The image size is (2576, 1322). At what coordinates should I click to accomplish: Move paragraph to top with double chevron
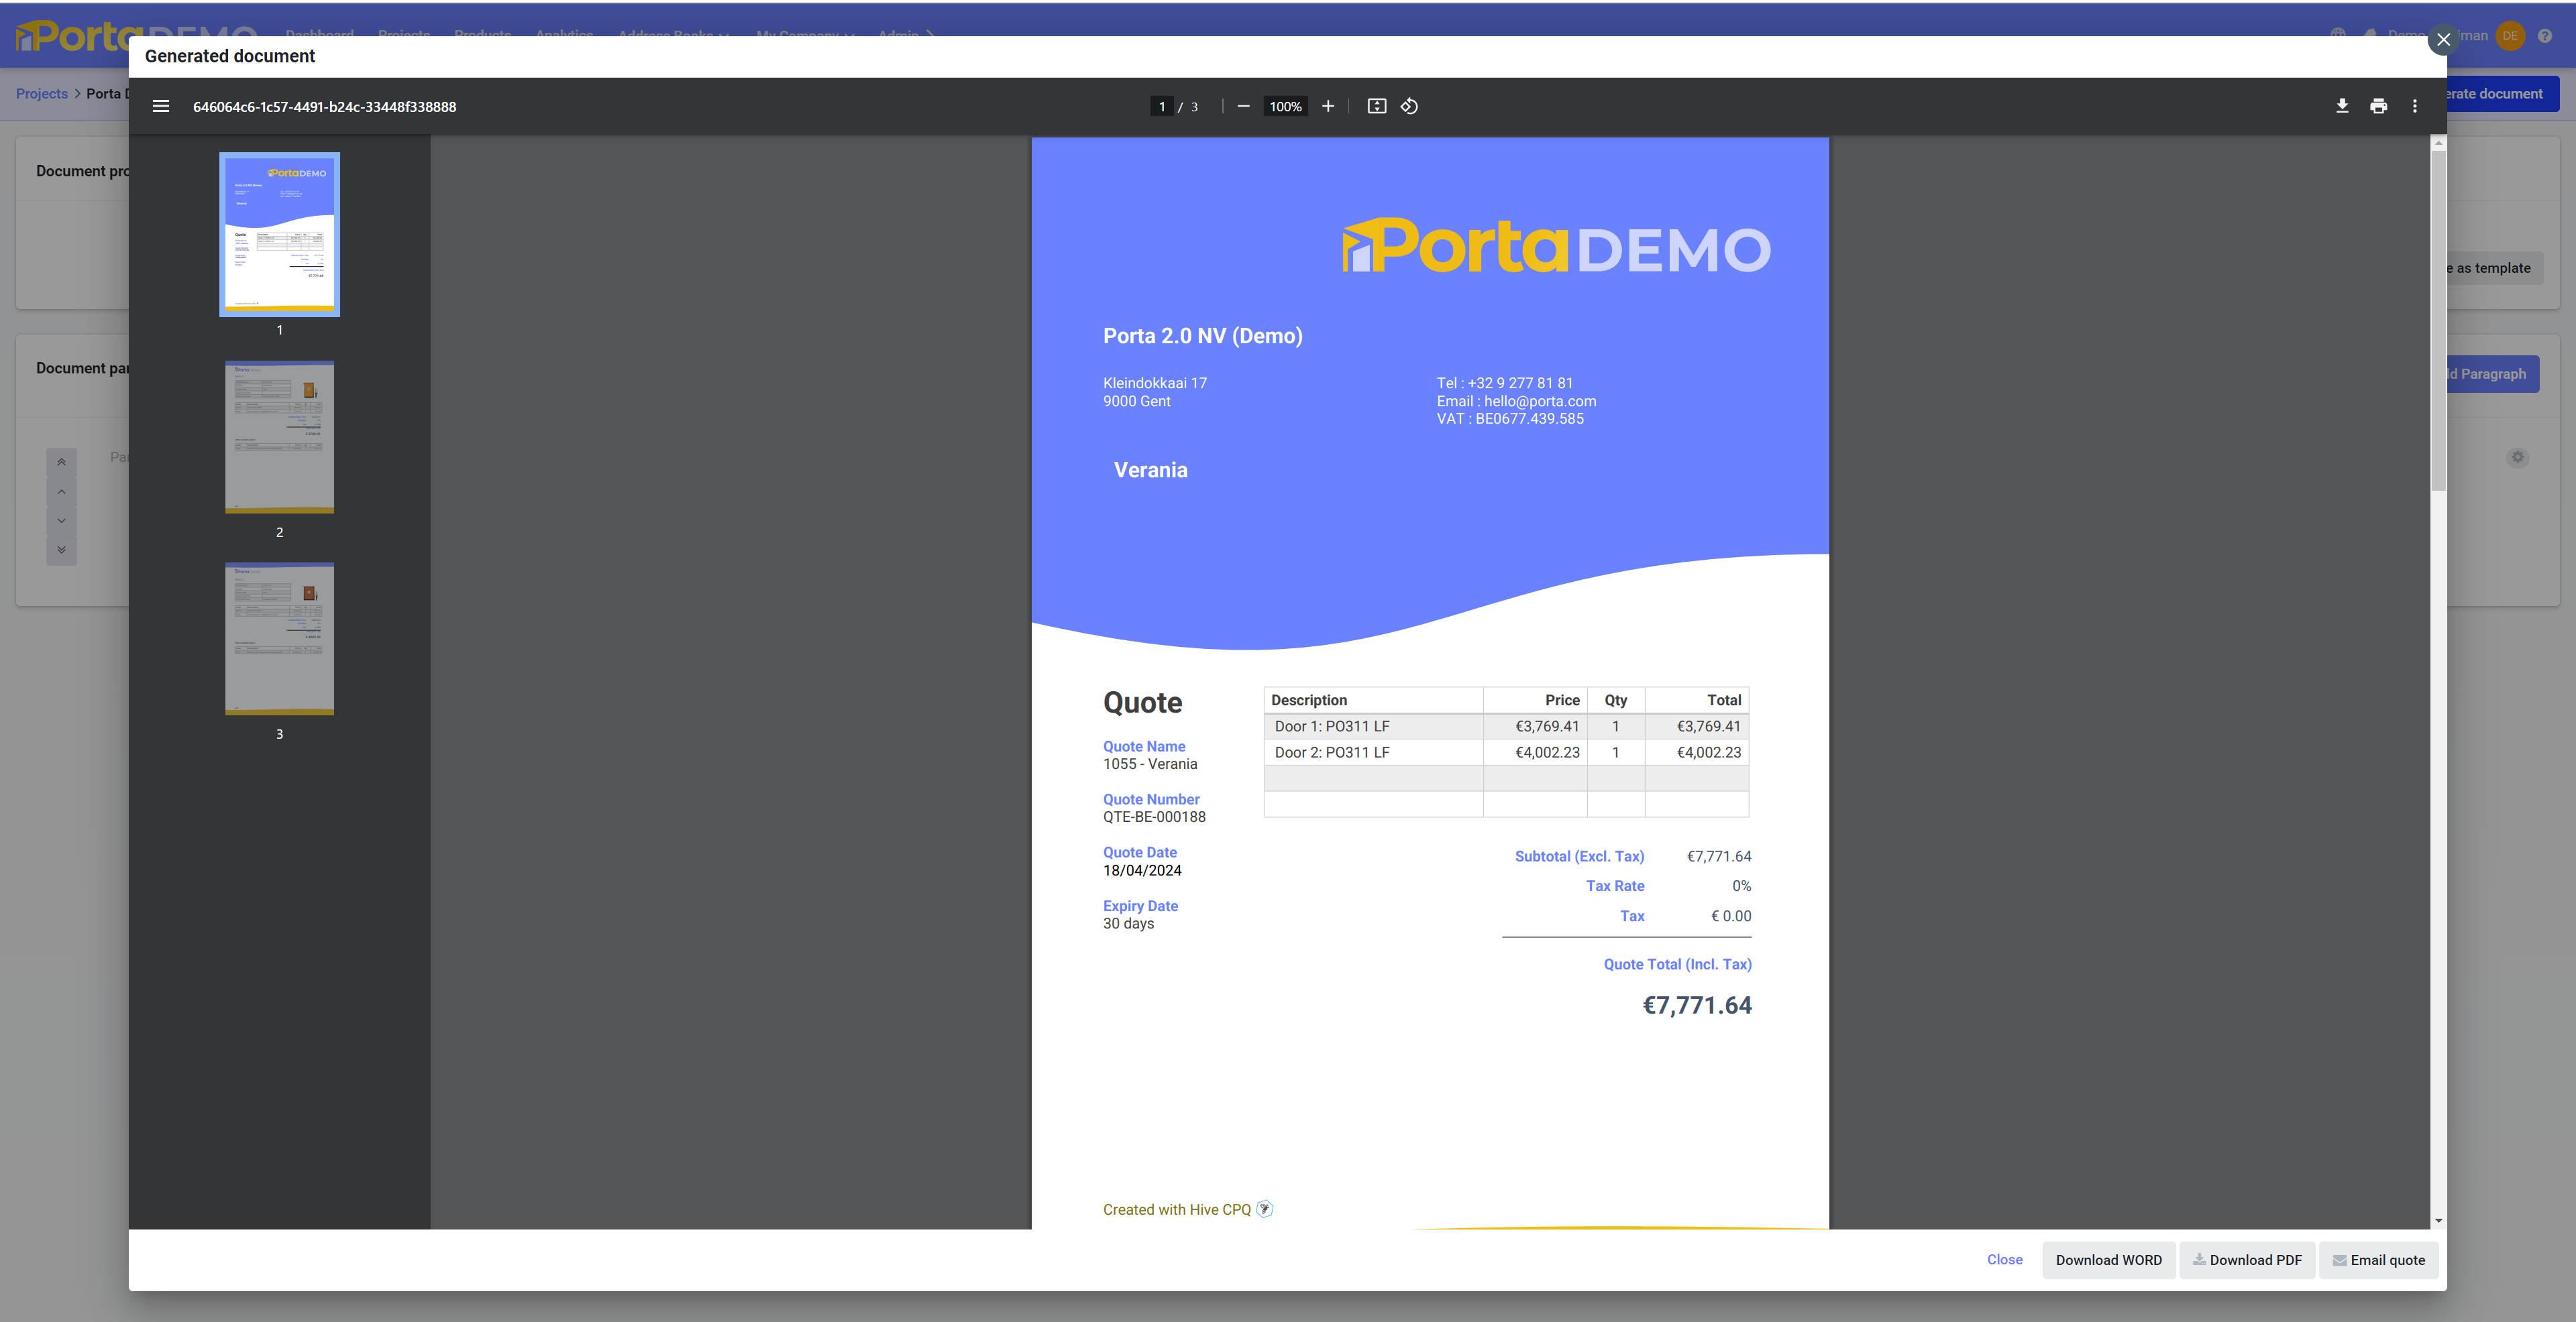point(61,462)
